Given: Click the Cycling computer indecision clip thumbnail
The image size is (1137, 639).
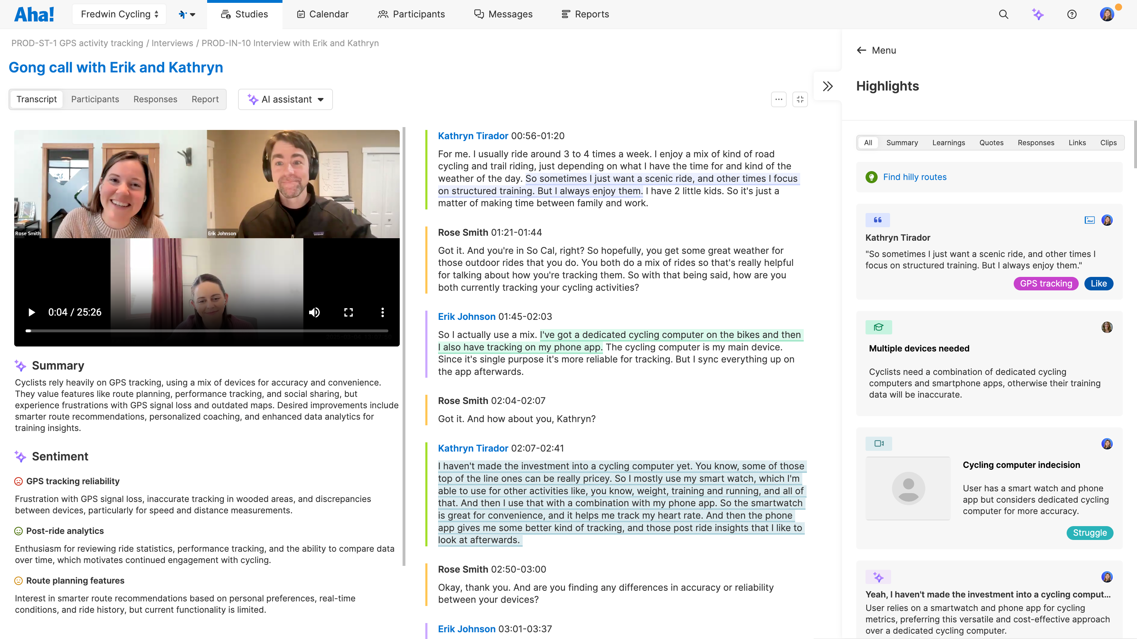Looking at the screenshot, I should point(908,488).
